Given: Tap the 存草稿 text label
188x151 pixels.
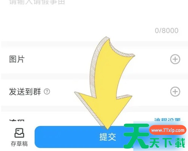Looking at the screenshot, I should point(19,144).
